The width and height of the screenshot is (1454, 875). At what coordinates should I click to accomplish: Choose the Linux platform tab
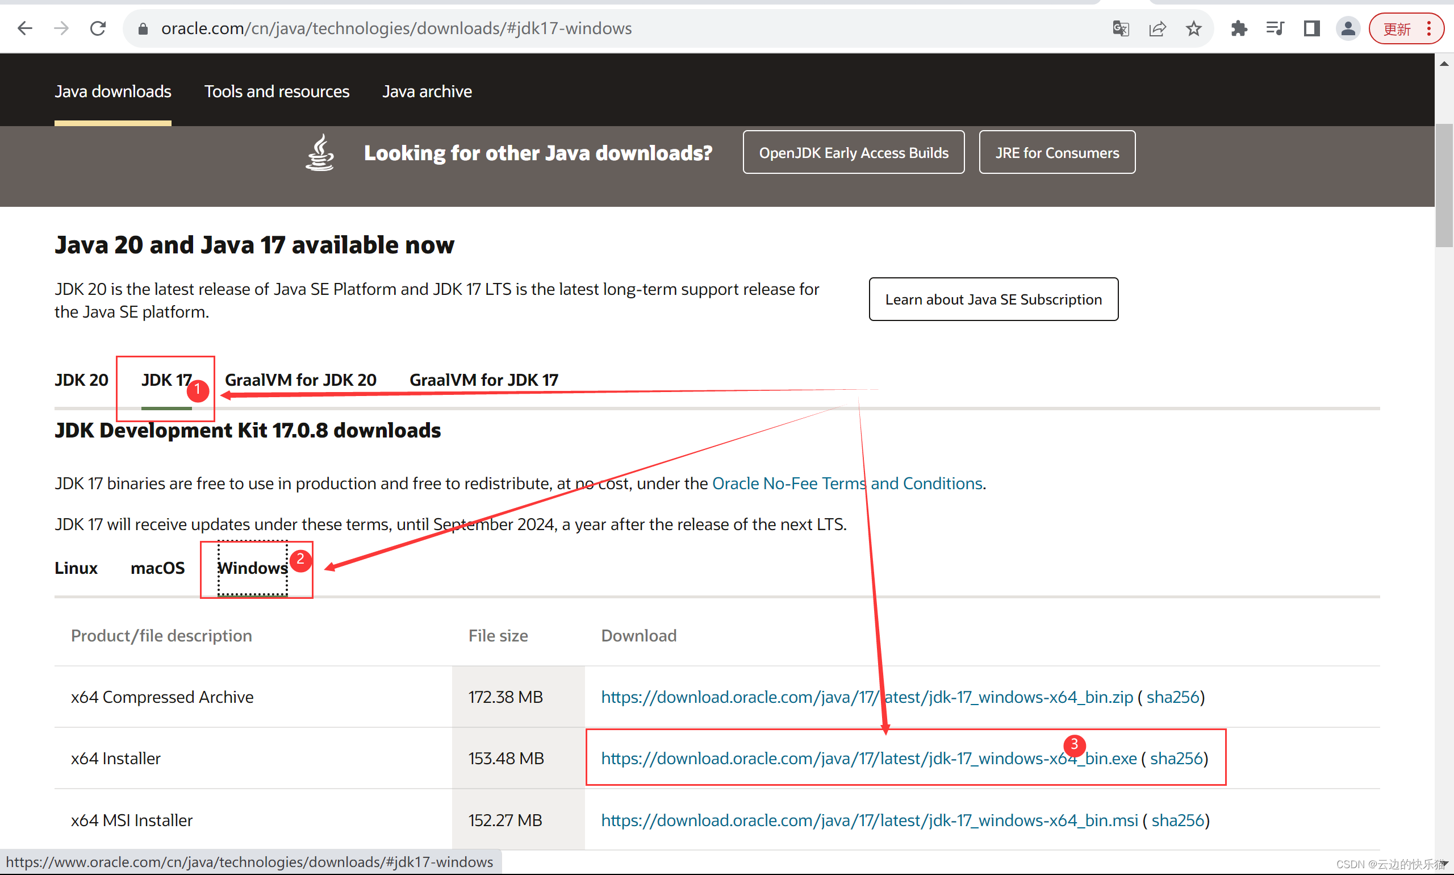[x=76, y=568]
